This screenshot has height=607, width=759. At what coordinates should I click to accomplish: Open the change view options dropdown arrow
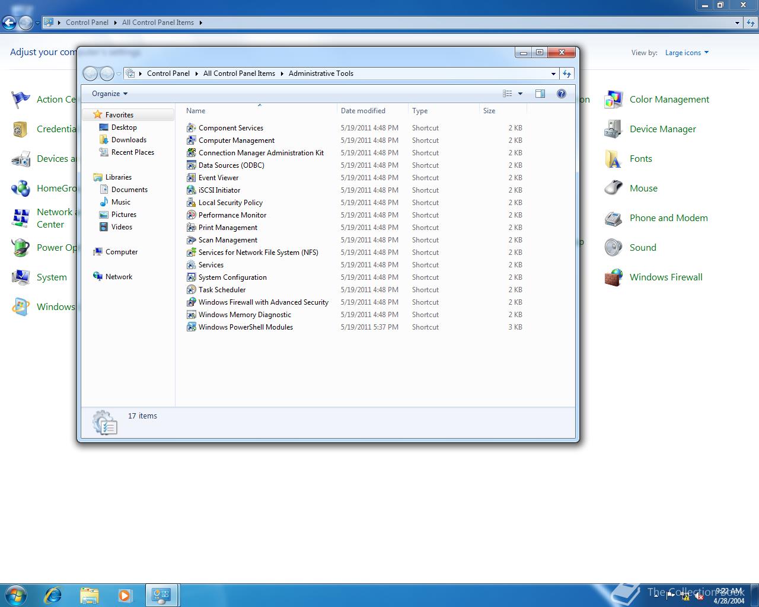(521, 94)
